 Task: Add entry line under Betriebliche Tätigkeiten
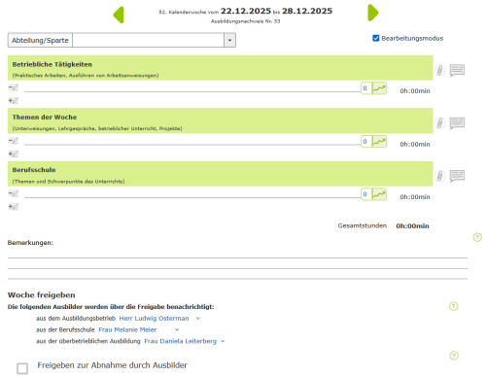click(x=14, y=101)
